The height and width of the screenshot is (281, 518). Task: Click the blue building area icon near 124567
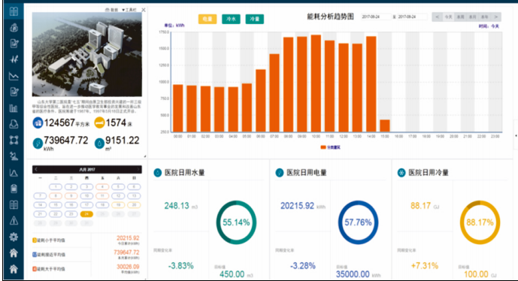coord(38,122)
